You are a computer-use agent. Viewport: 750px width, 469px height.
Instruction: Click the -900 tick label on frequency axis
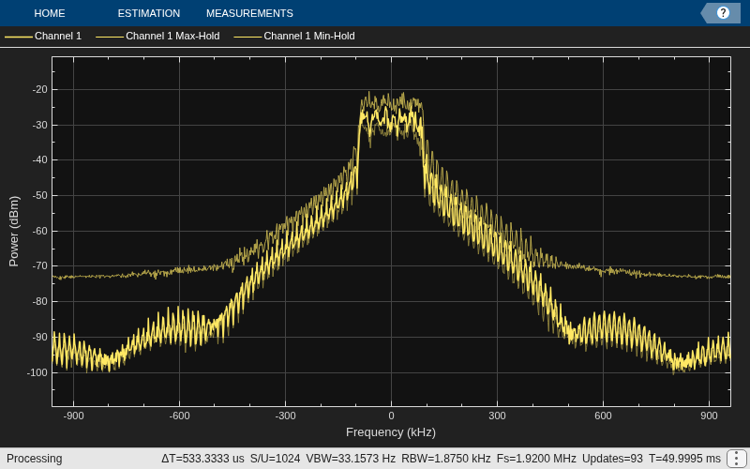pos(73,416)
